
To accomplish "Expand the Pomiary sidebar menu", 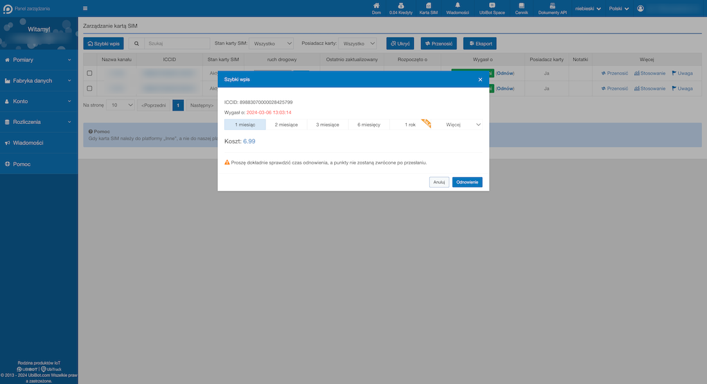I will (39, 60).
